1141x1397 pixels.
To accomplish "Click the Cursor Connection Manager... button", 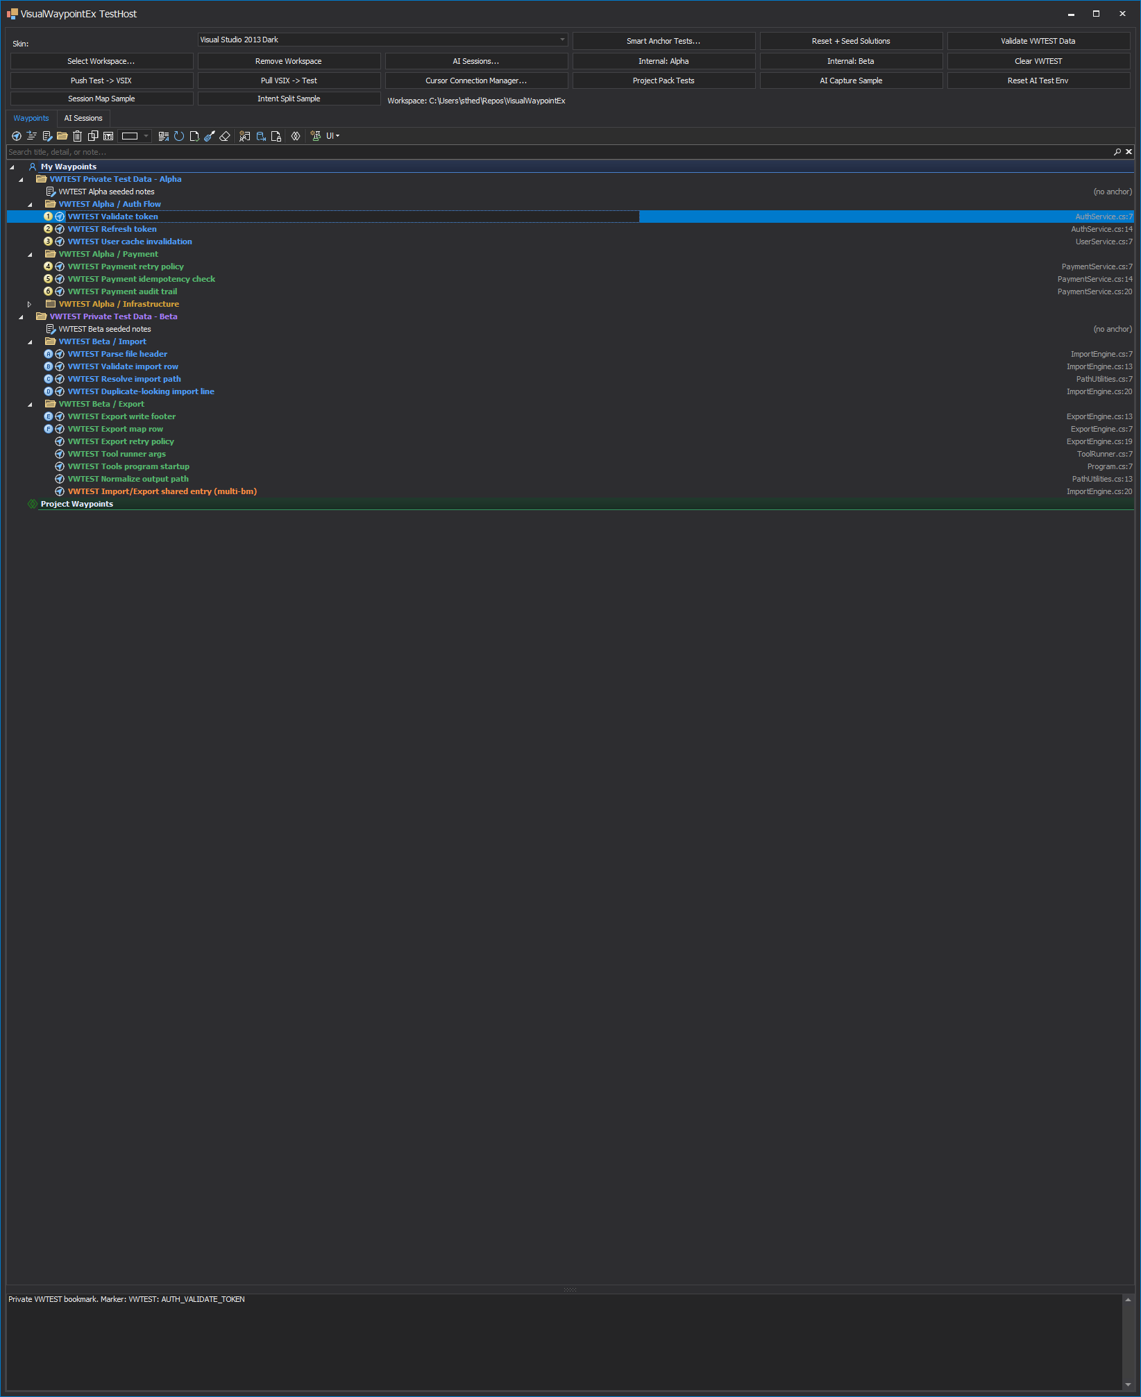I will click(476, 81).
